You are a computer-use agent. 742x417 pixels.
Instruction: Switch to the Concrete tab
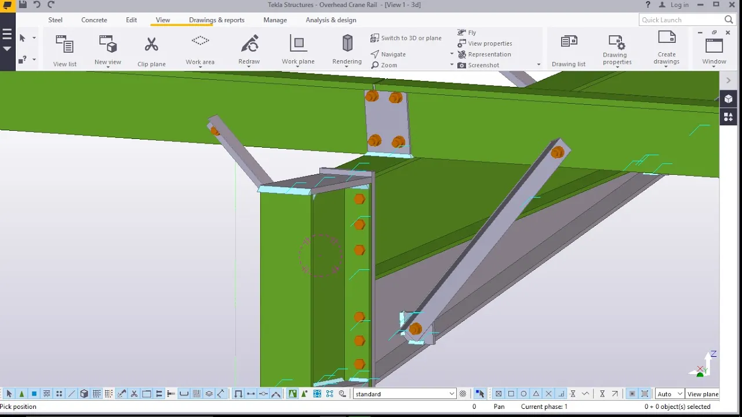tap(94, 20)
